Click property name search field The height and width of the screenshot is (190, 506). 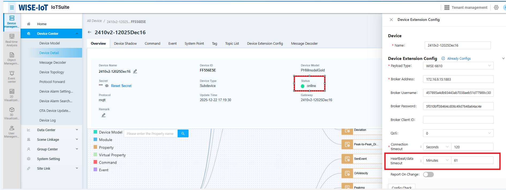151,134
